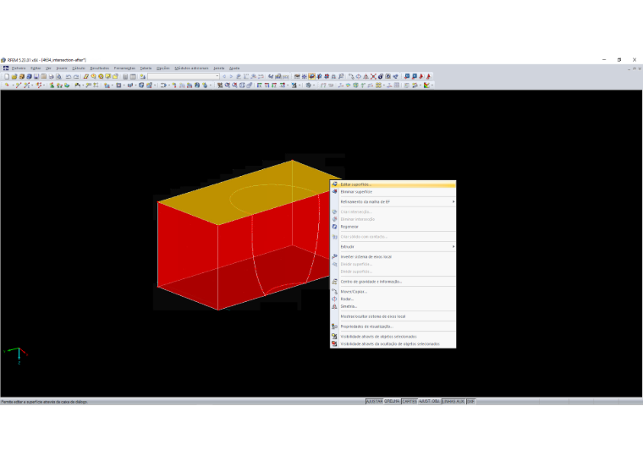The width and height of the screenshot is (643, 461).
Task: Open the Ajuda menu
Action: click(x=234, y=68)
